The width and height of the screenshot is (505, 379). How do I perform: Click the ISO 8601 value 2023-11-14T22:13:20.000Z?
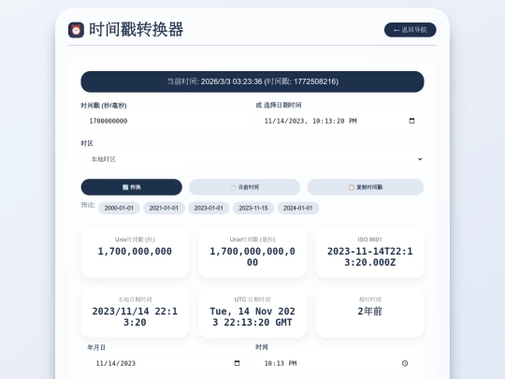tap(369, 256)
